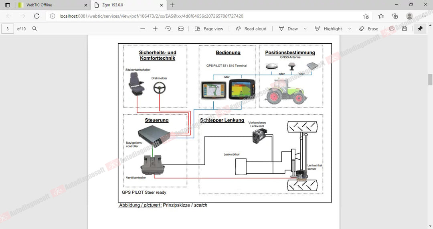Close the WebTIC Offline tab
433x229 pixels.
coord(86,5)
